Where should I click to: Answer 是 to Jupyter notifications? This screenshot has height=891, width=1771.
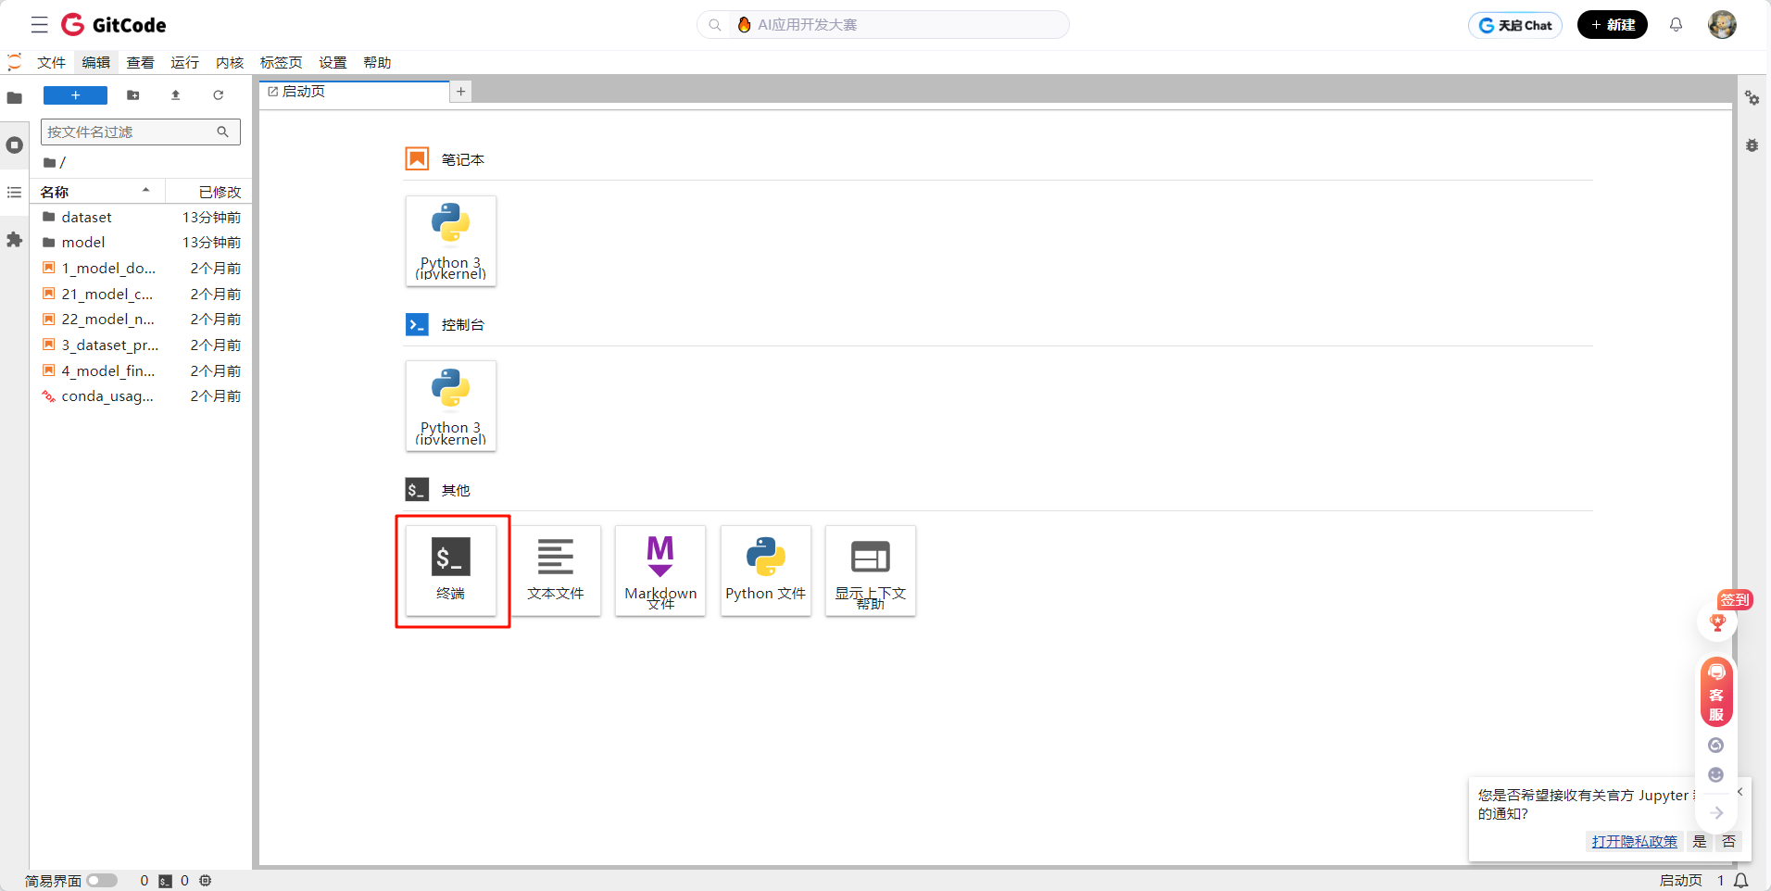tap(1700, 841)
